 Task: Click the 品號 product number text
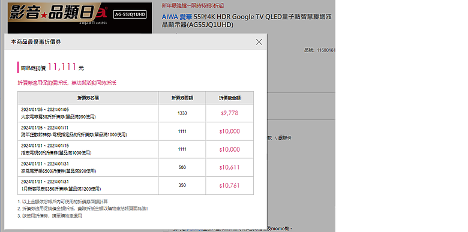pos(319,50)
